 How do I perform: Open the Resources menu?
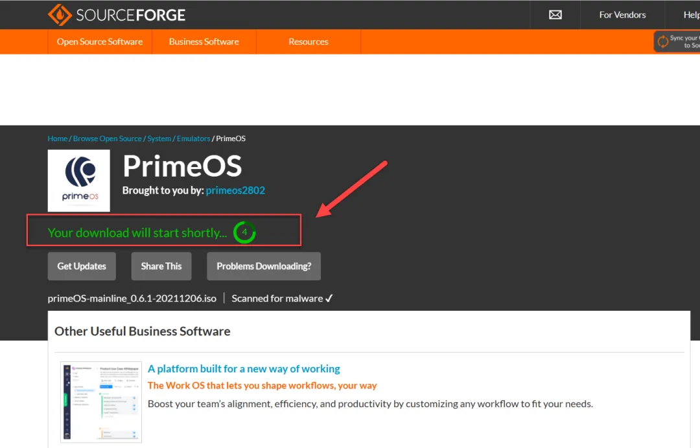308,41
